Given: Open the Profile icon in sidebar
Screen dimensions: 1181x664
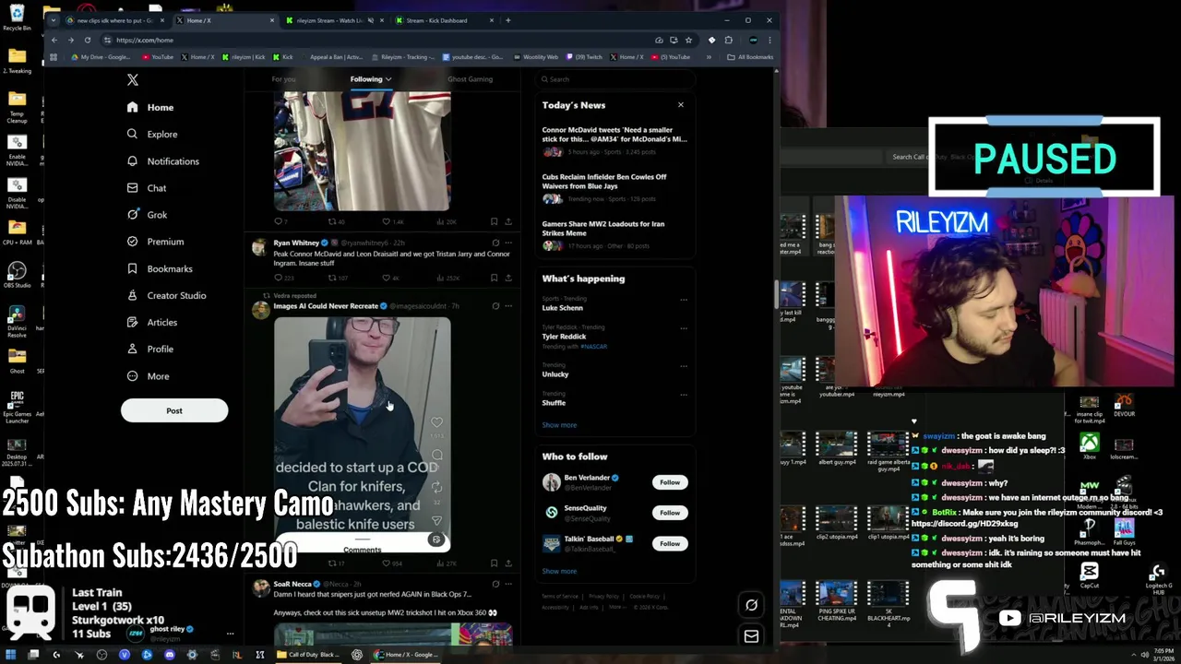Looking at the screenshot, I should (x=132, y=349).
